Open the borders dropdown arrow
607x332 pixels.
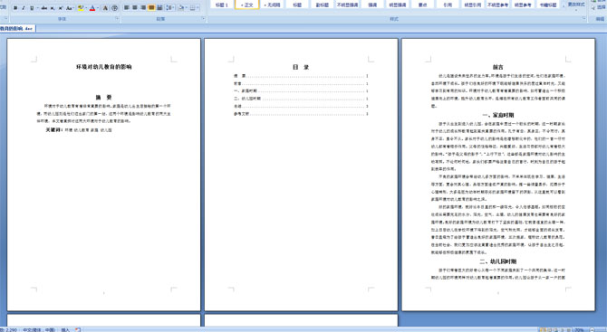tap(198, 8)
